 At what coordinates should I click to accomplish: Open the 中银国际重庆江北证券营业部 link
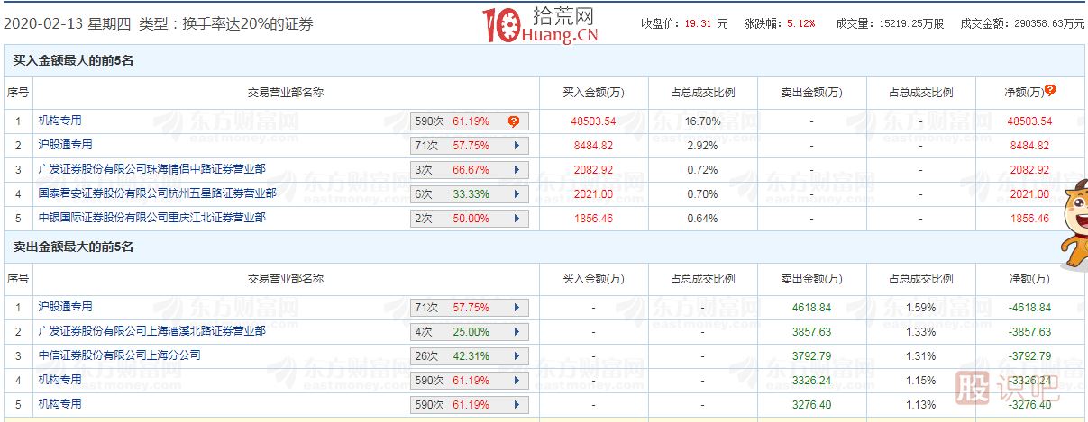tap(151, 218)
